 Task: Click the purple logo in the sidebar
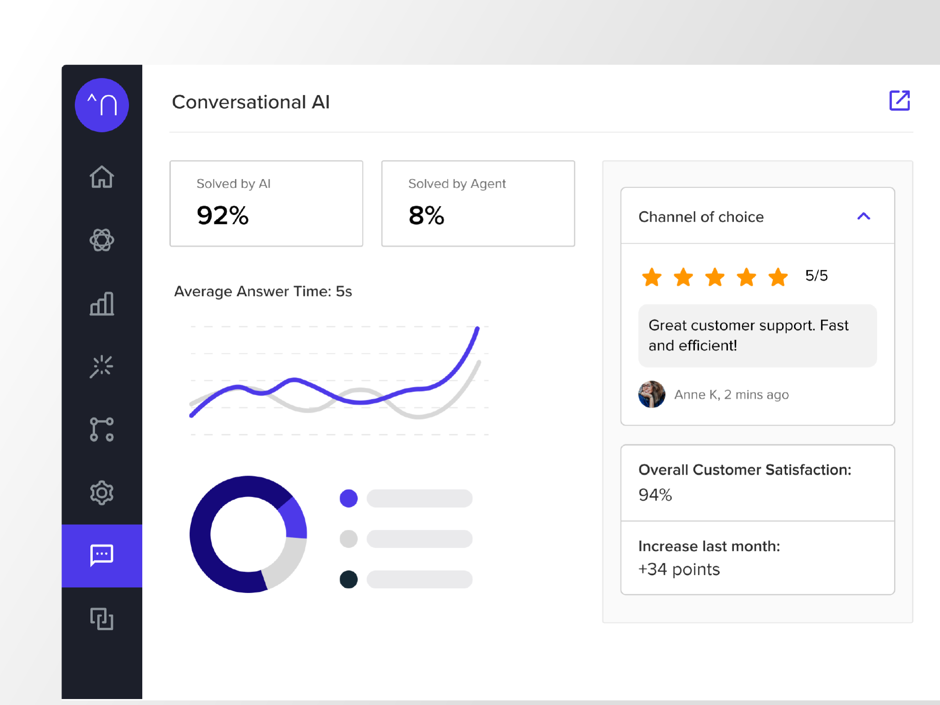click(x=101, y=105)
